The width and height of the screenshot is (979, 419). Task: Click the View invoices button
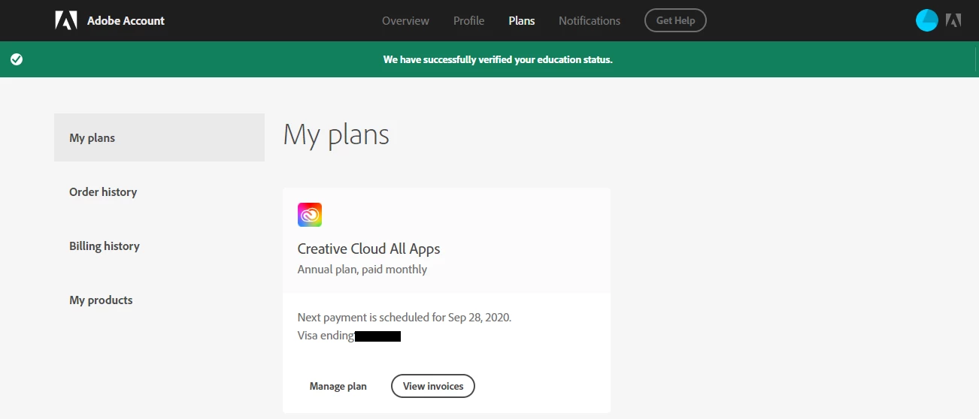[x=433, y=386]
